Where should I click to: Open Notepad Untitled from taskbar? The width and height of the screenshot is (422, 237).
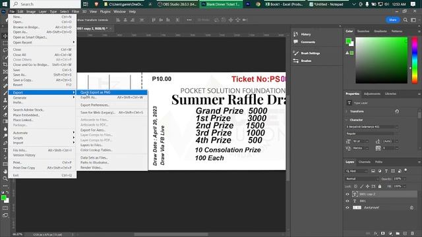(326, 4)
